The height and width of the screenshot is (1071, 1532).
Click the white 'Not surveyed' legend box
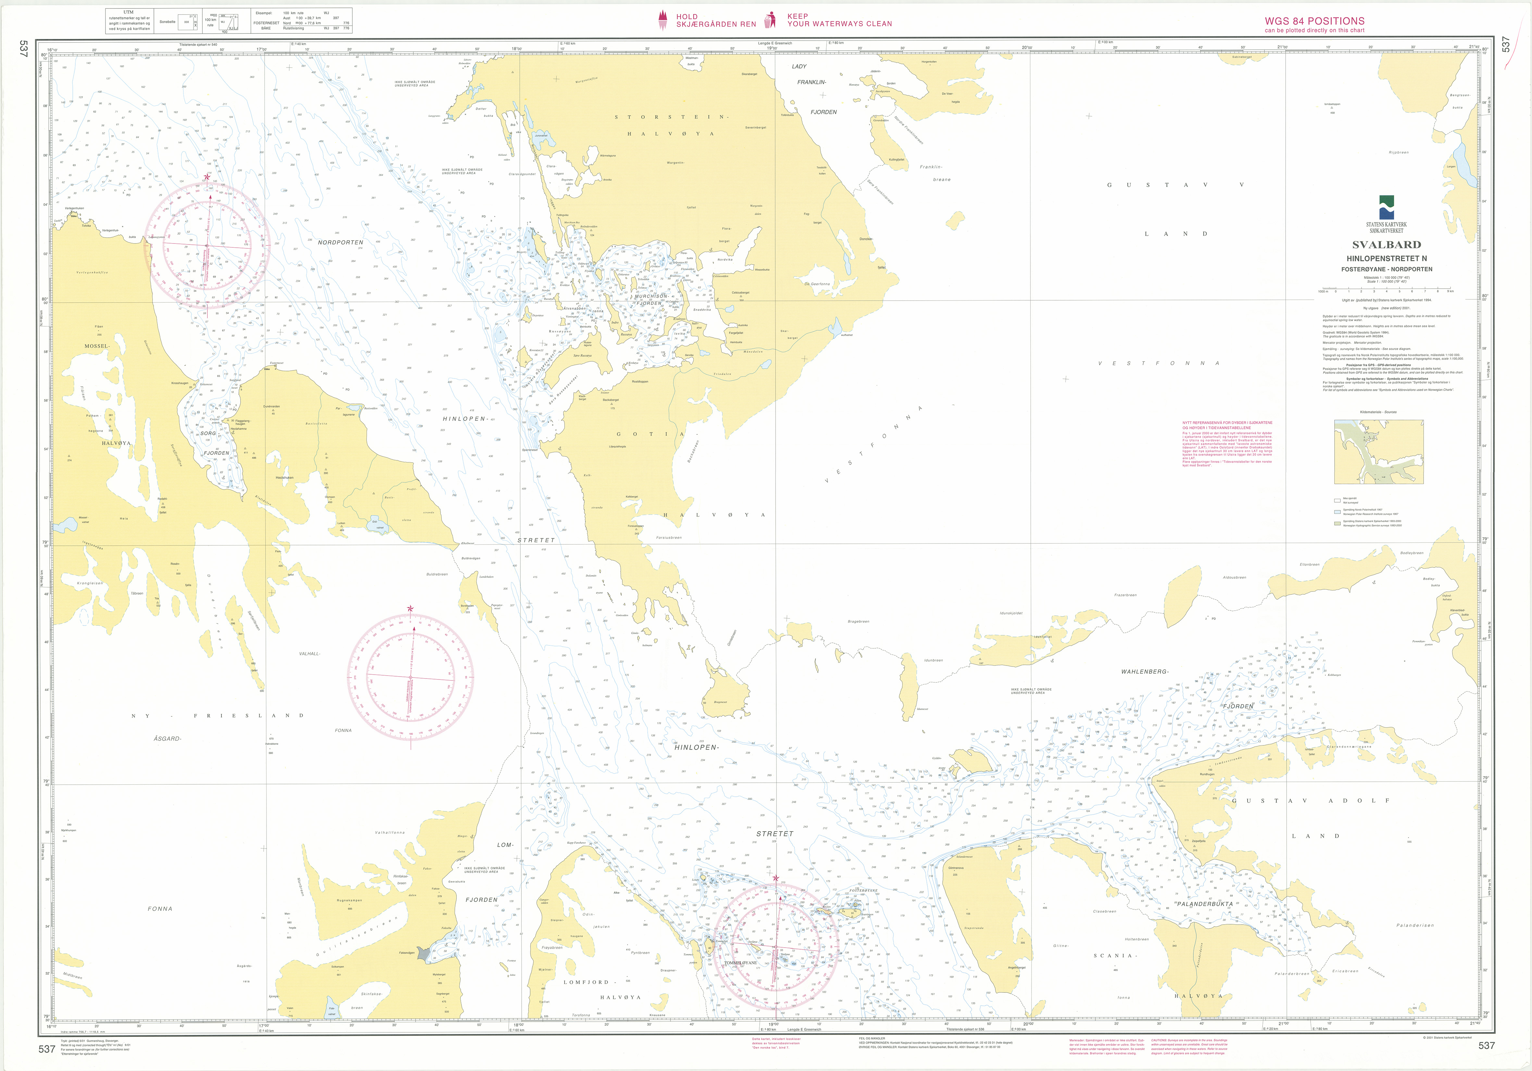1337,501
